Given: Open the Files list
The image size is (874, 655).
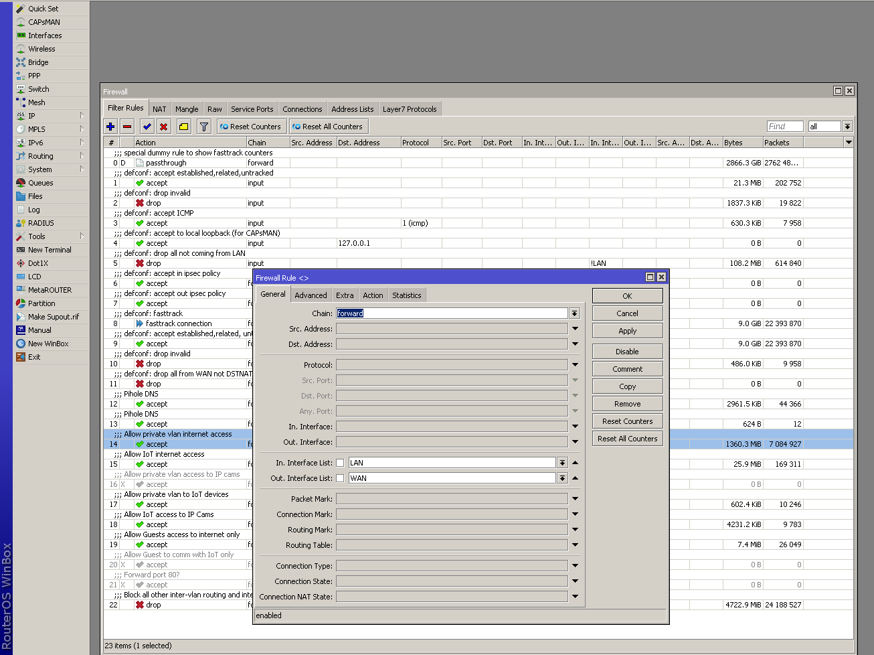Looking at the screenshot, I should [x=35, y=196].
